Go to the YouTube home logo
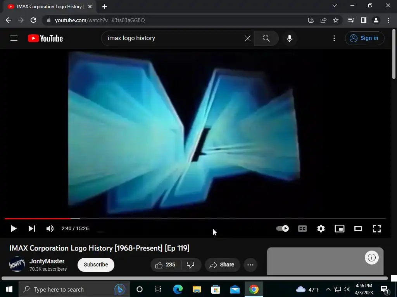This screenshot has width=397, height=297. coord(45,38)
